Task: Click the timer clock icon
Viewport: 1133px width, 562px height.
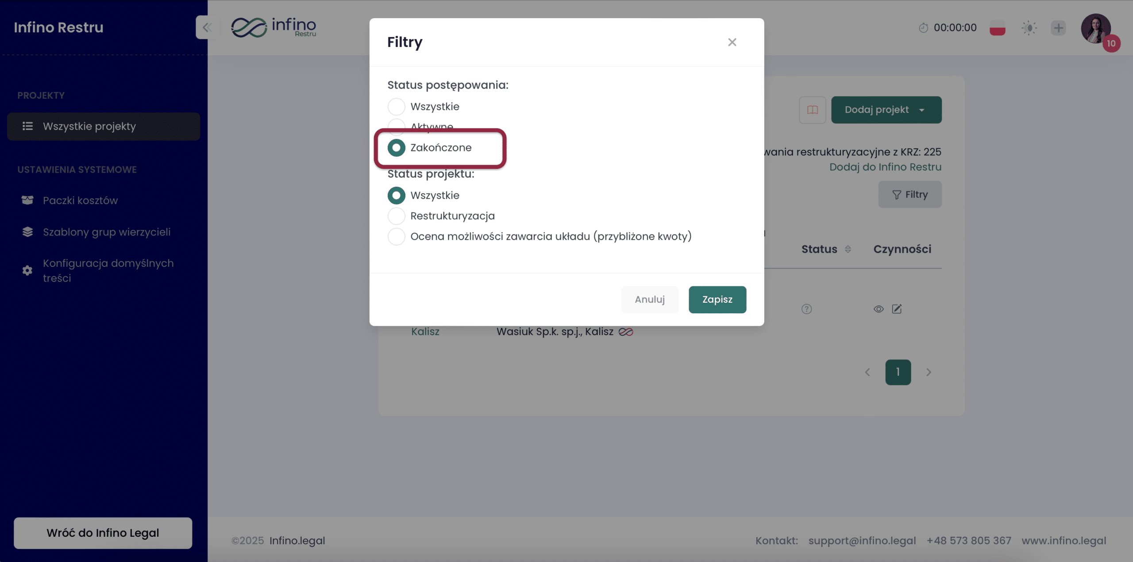Action: pyautogui.click(x=923, y=28)
